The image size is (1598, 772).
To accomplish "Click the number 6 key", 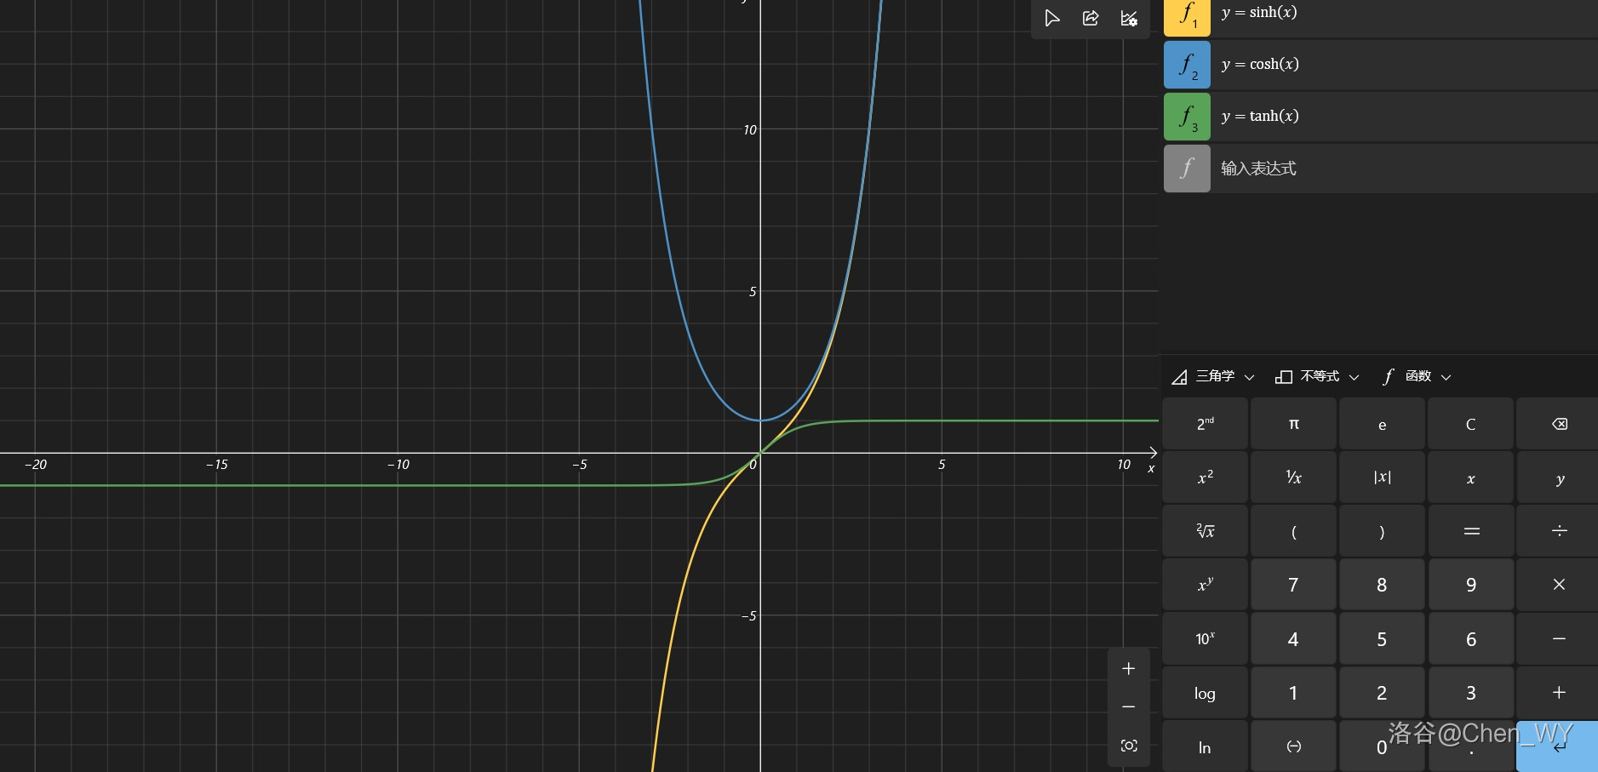I will point(1470,638).
